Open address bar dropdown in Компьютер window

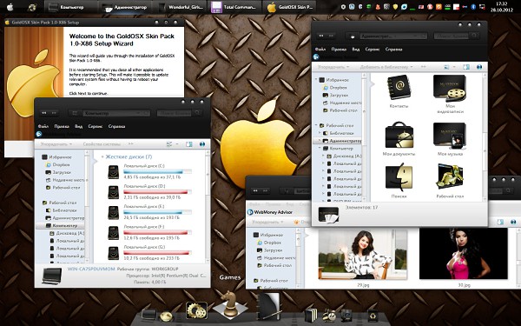[x=138, y=113]
